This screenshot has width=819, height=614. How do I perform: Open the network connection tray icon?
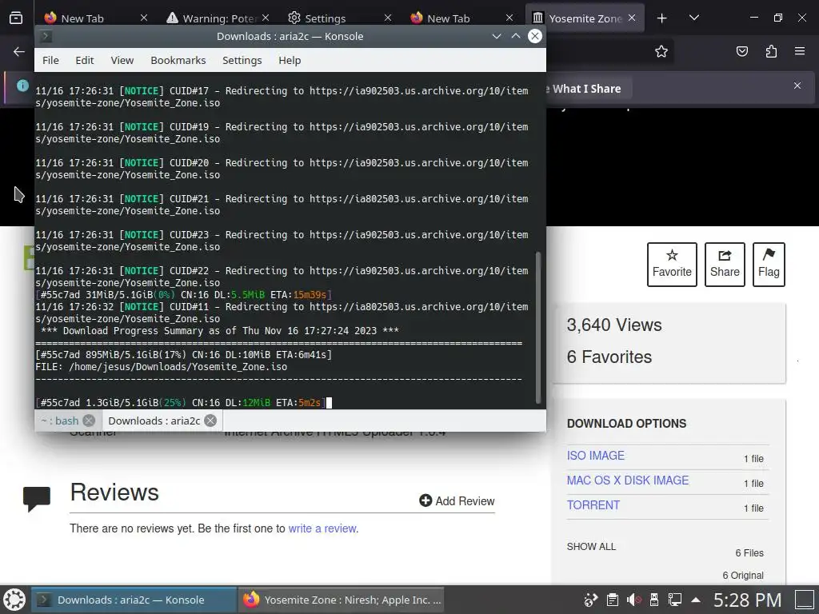click(675, 600)
